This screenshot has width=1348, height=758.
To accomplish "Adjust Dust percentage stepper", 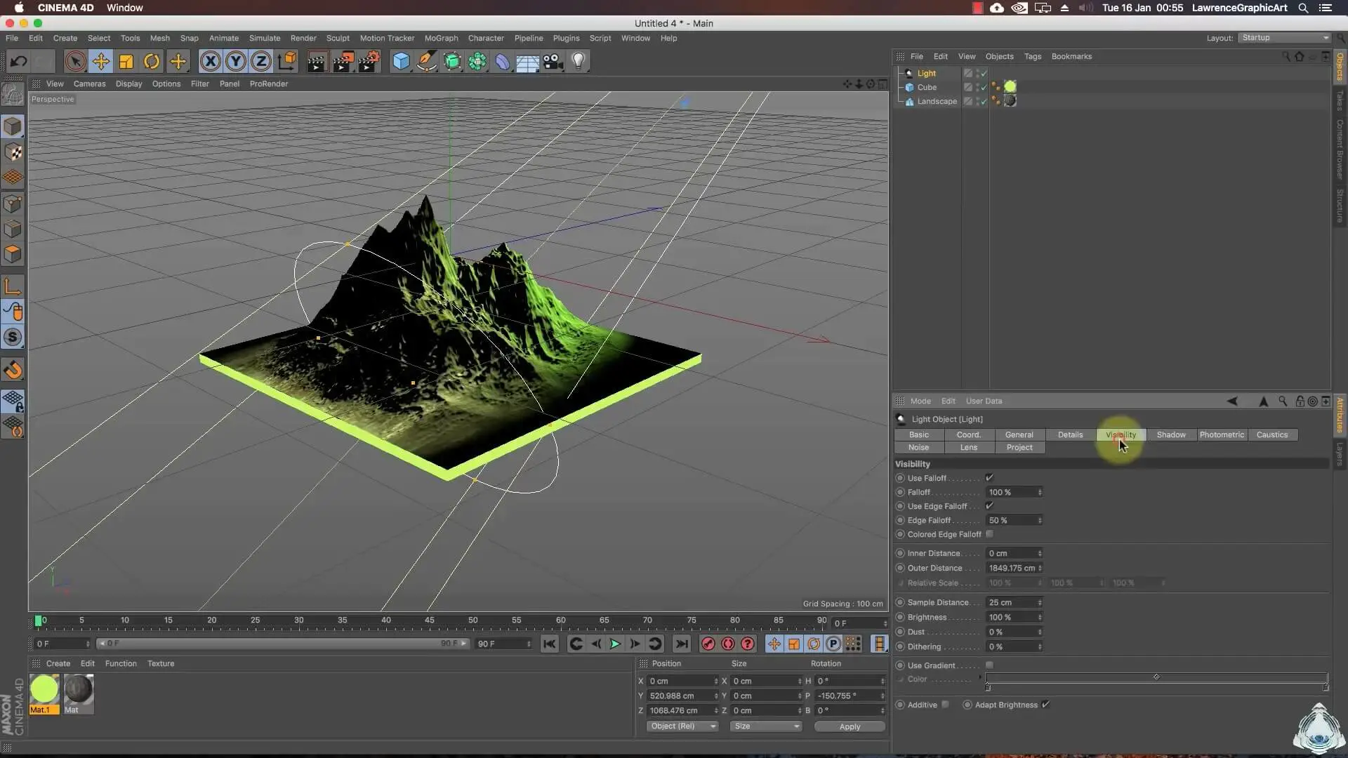I will click(x=1040, y=632).
